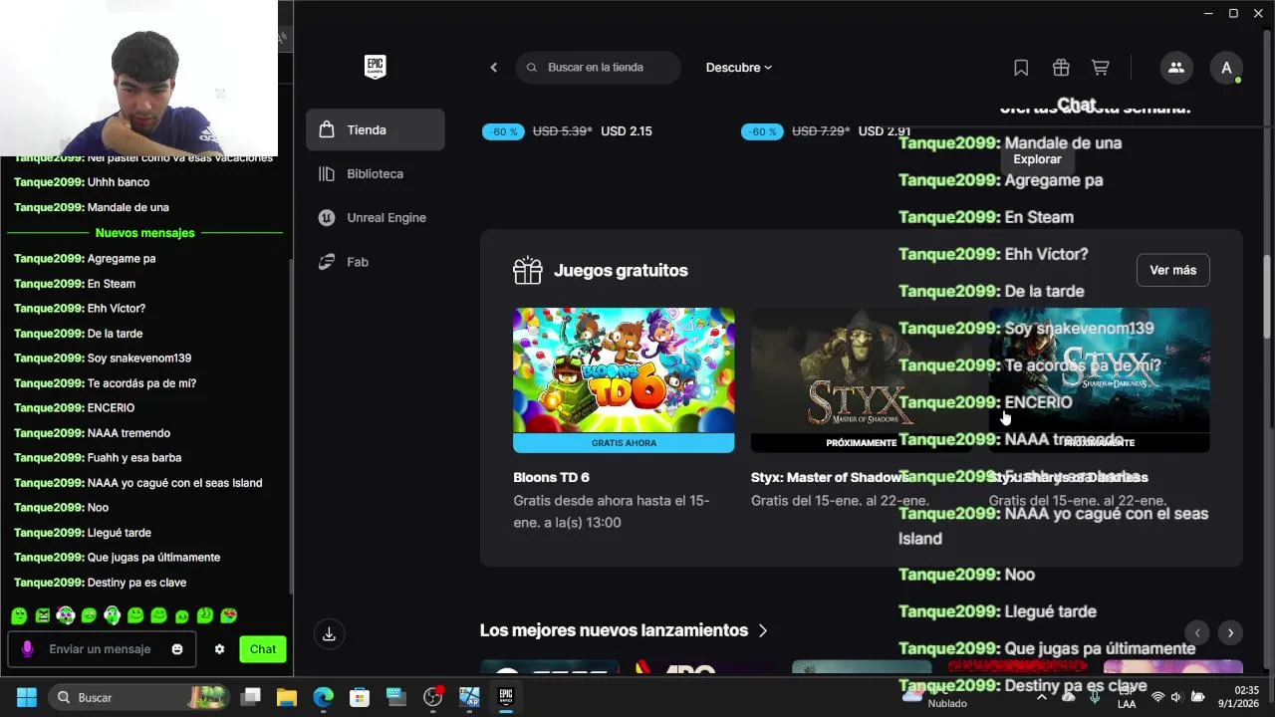Focus the 'Buscar en la tienda' search field

[599, 68]
